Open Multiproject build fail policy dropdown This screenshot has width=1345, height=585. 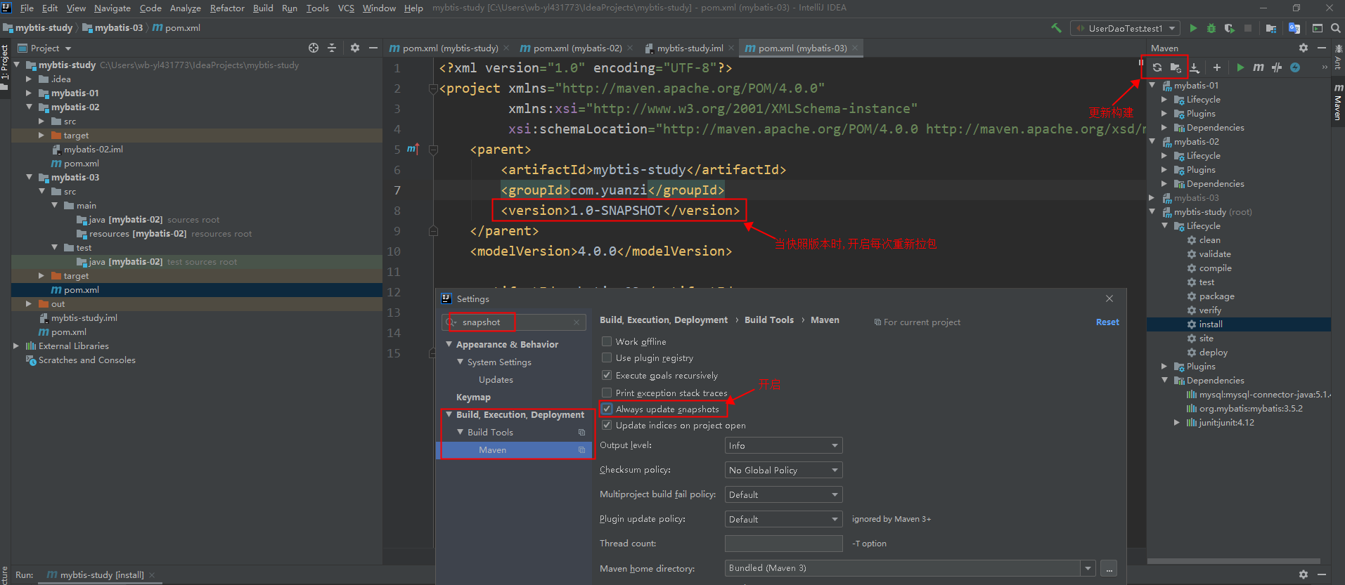pyautogui.click(x=783, y=494)
